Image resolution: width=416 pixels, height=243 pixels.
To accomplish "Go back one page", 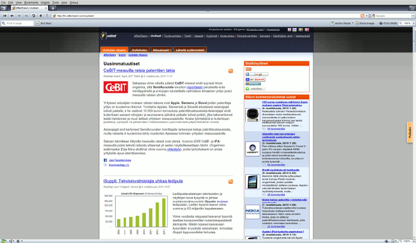I will pyautogui.click(x=12, y=16).
